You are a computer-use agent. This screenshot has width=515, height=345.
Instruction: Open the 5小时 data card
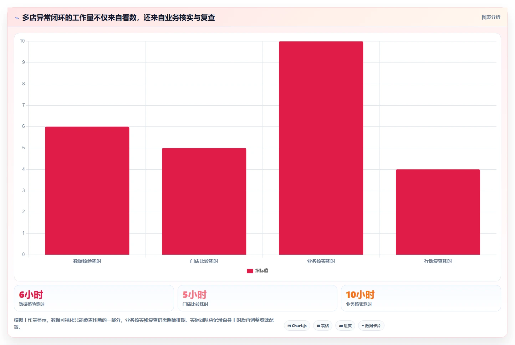click(257, 298)
